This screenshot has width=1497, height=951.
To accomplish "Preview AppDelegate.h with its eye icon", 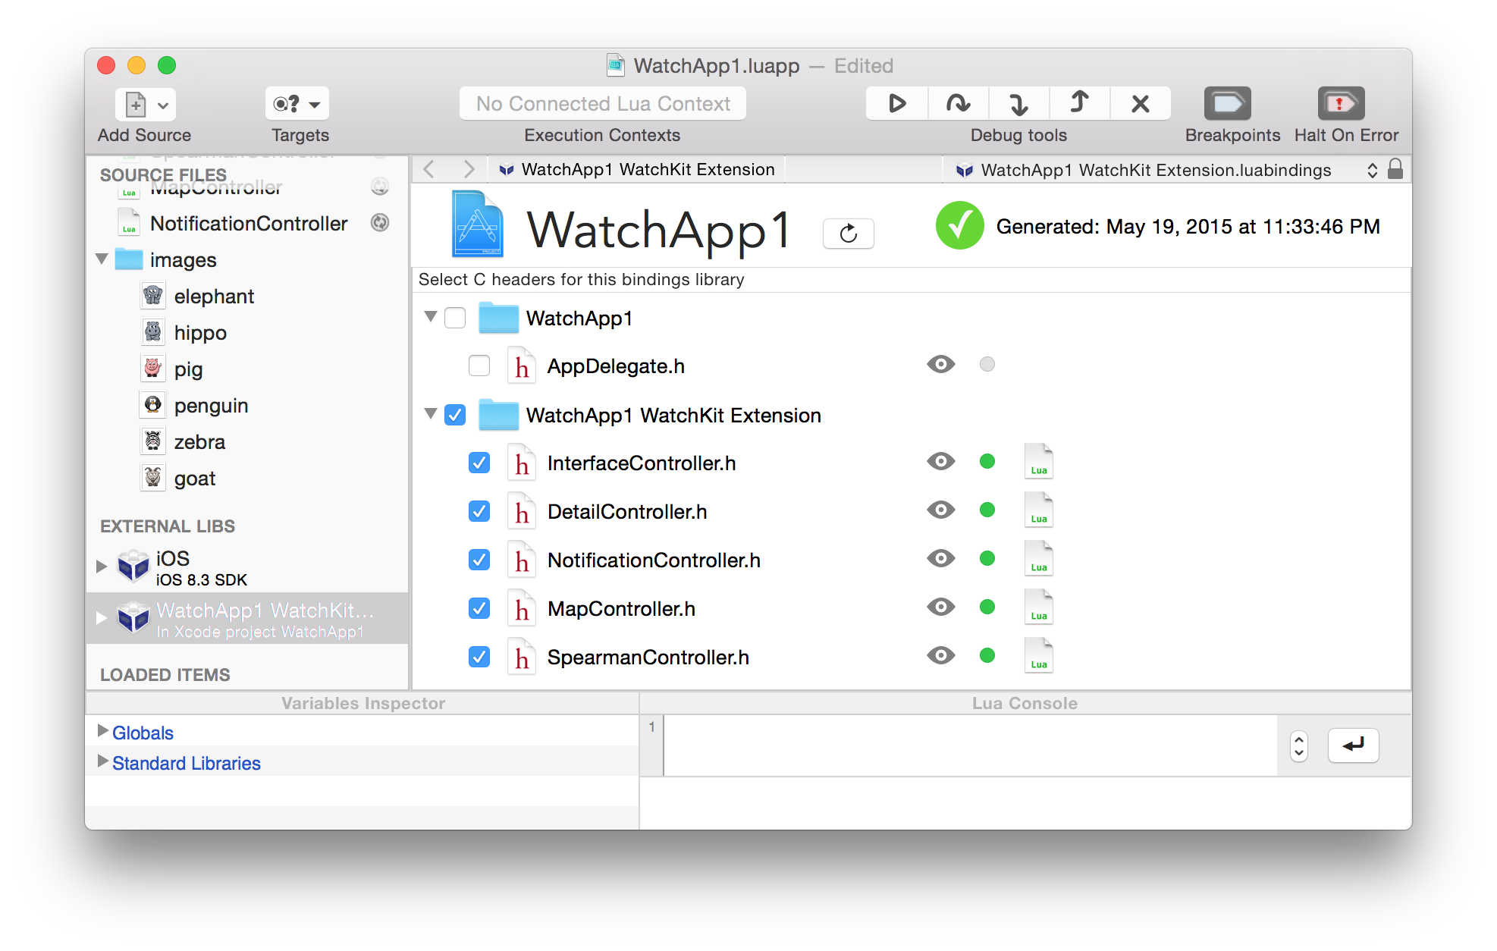I will click(x=941, y=364).
